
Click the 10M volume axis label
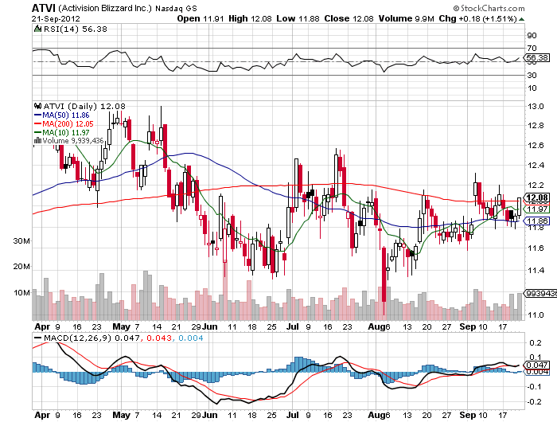tap(21, 293)
